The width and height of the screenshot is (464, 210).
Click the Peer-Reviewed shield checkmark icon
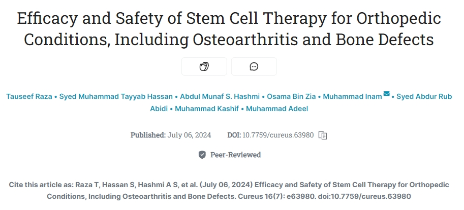[202, 155]
